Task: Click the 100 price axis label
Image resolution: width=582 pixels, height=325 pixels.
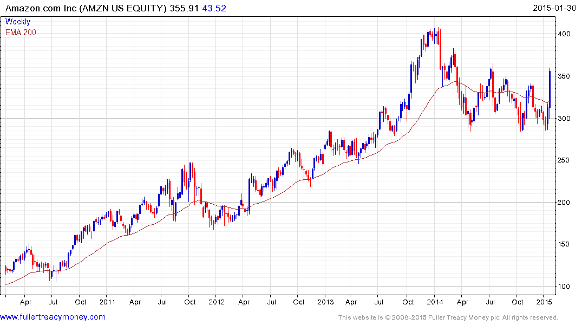Action: pos(564,286)
